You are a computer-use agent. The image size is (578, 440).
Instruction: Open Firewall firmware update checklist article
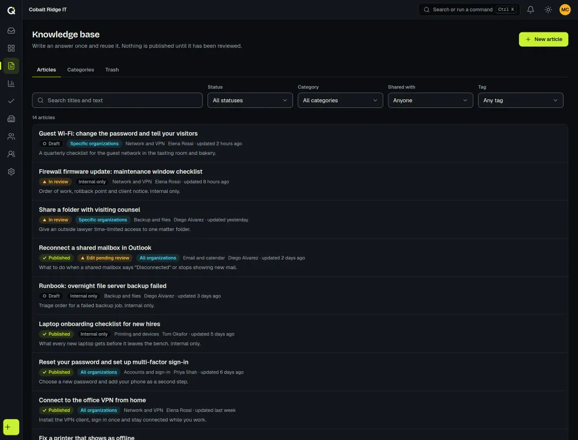coord(121,171)
